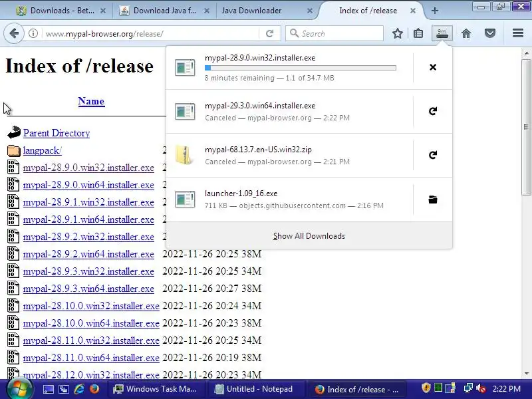Open the langpack/ directory link

[x=42, y=150]
